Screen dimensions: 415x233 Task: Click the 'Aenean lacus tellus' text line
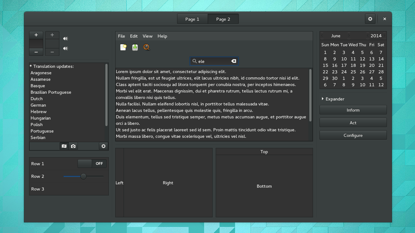point(184,110)
